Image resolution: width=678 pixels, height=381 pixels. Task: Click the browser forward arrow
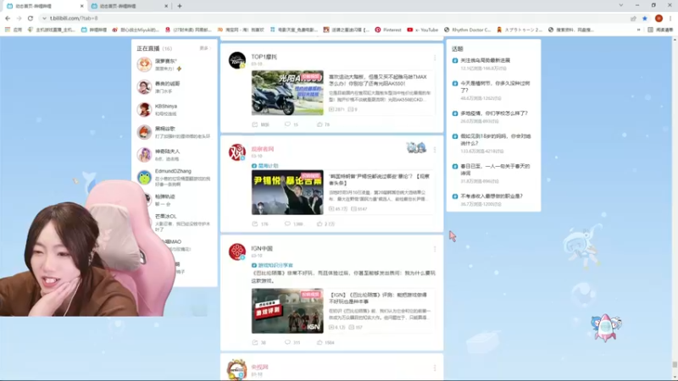[x=19, y=19]
